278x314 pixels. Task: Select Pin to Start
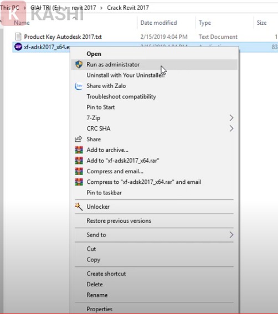[x=101, y=107]
